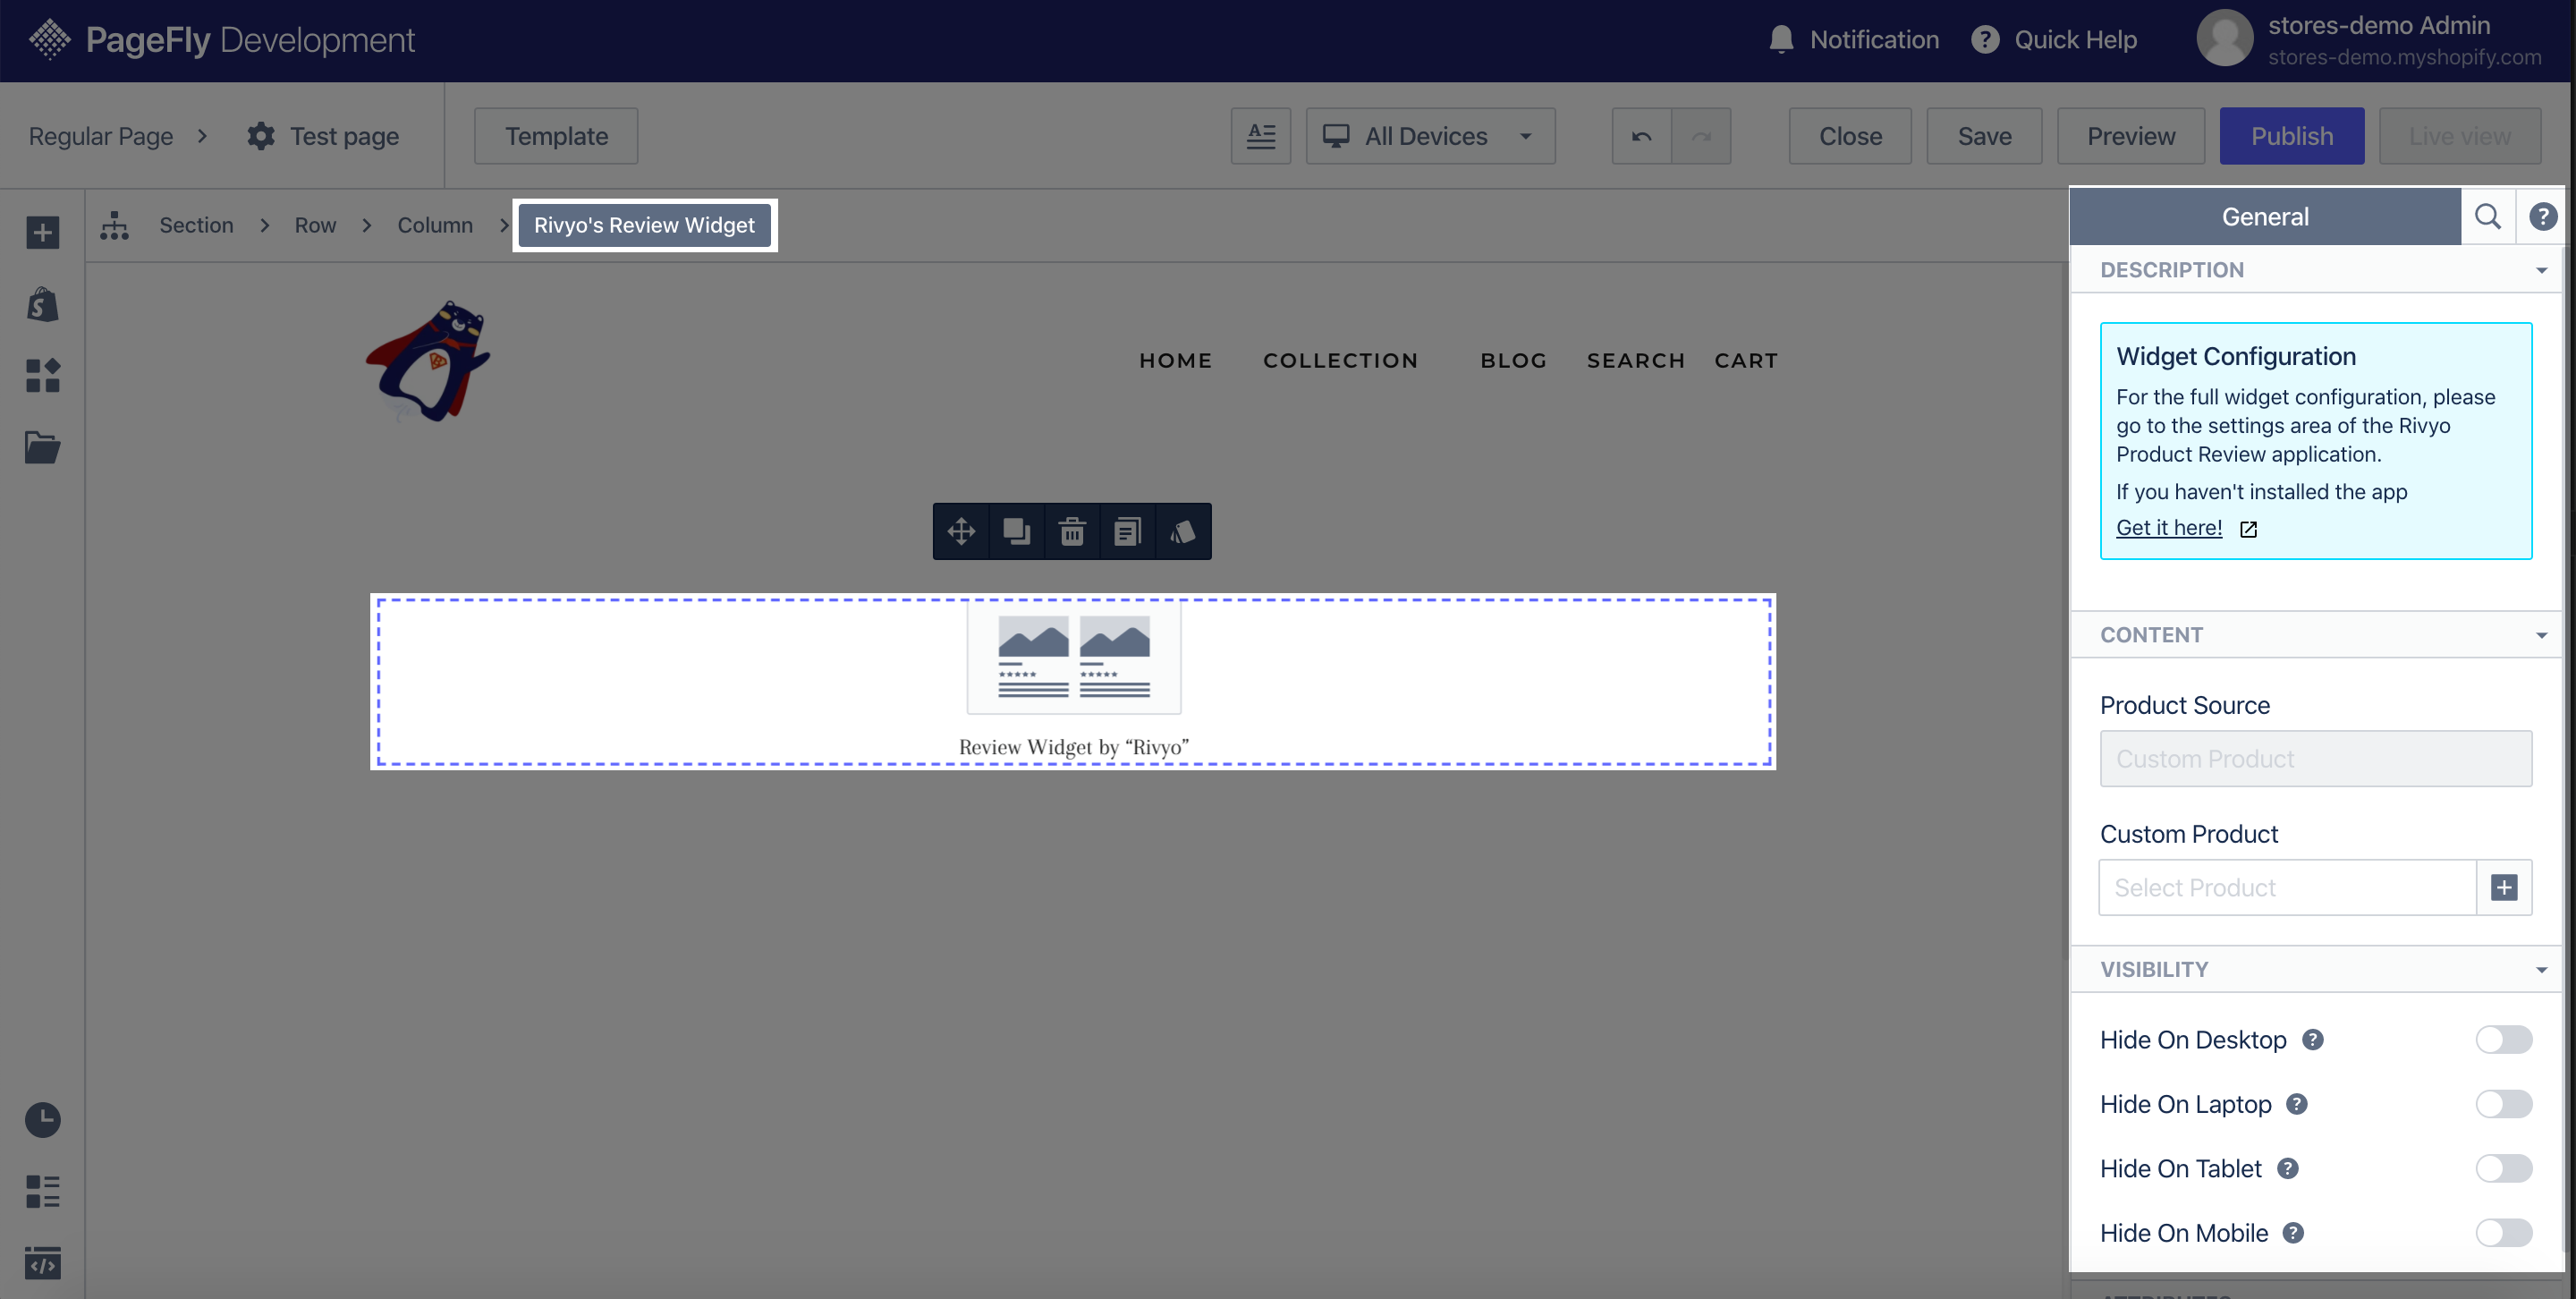
Task: Click the Close button
Action: click(1850, 136)
